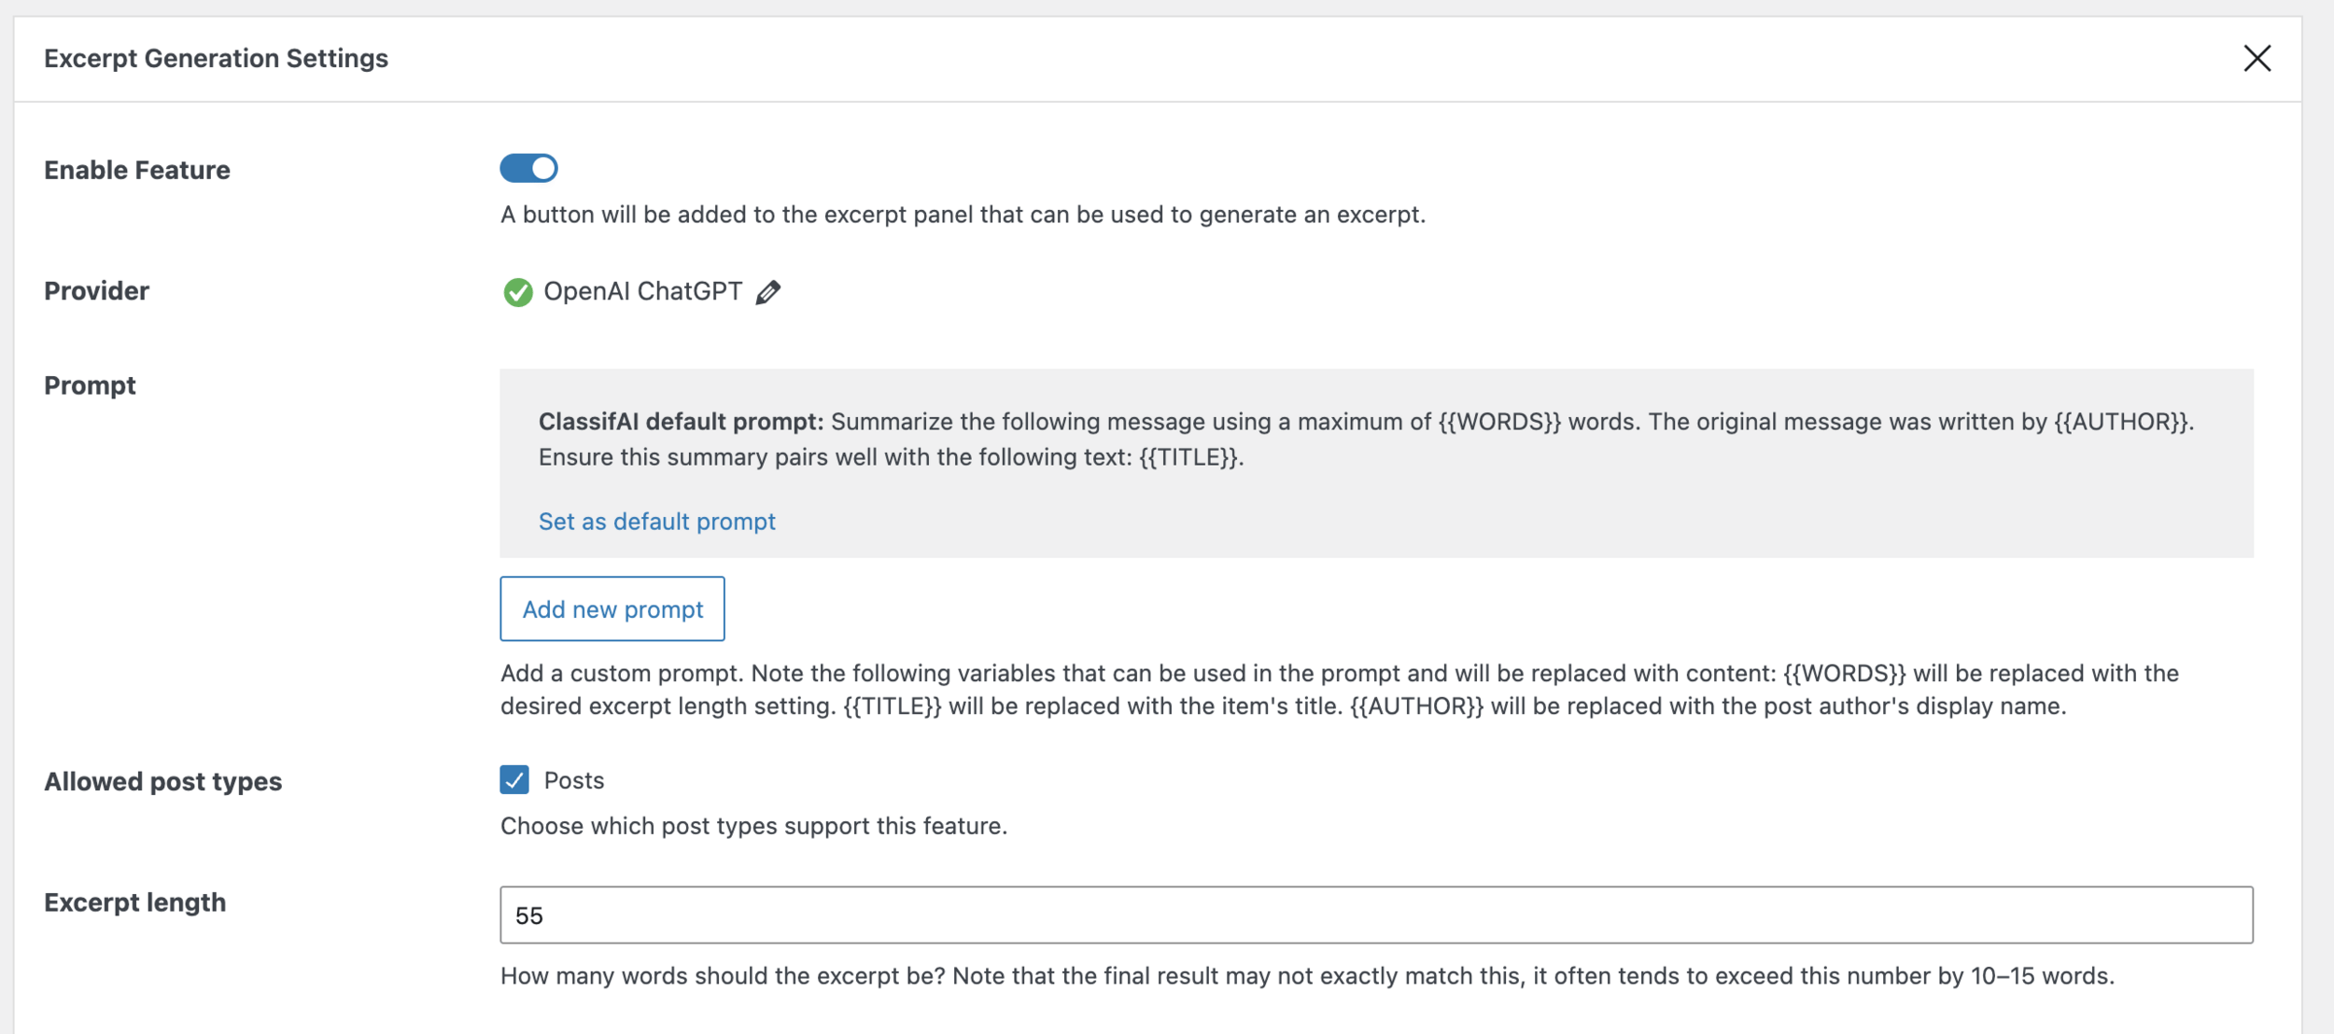Click the Posts checkbox label text

pyautogui.click(x=573, y=780)
